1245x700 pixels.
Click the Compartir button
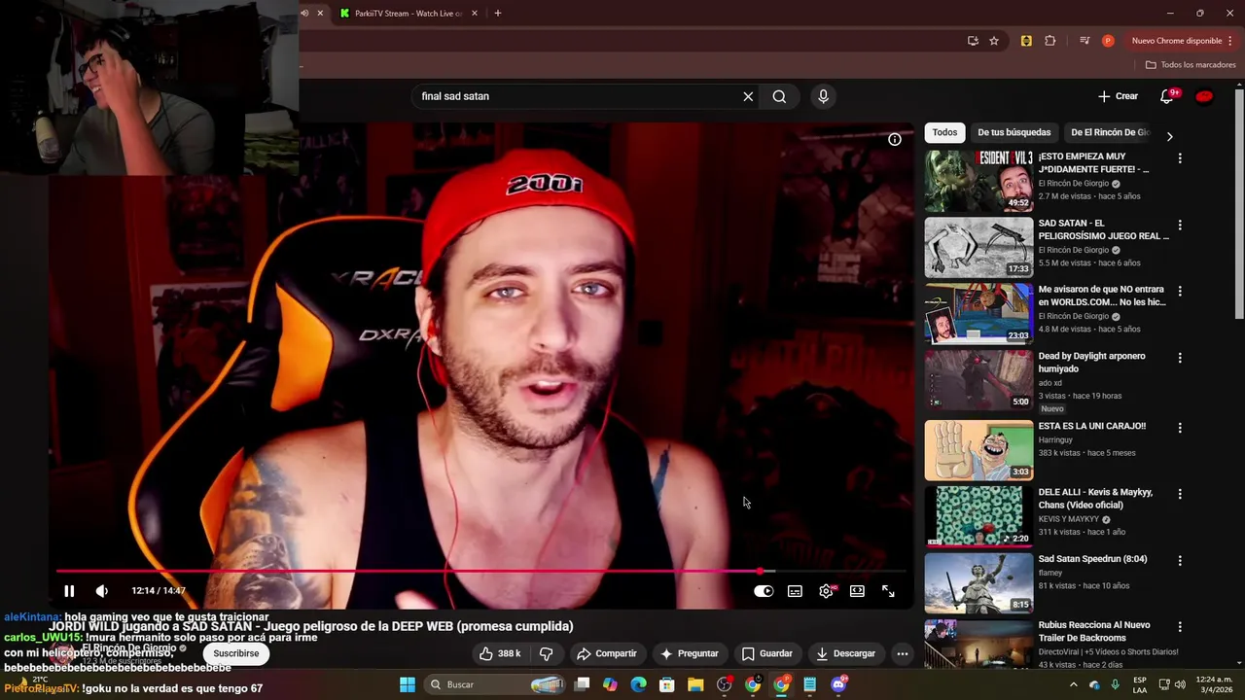[606, 653]
